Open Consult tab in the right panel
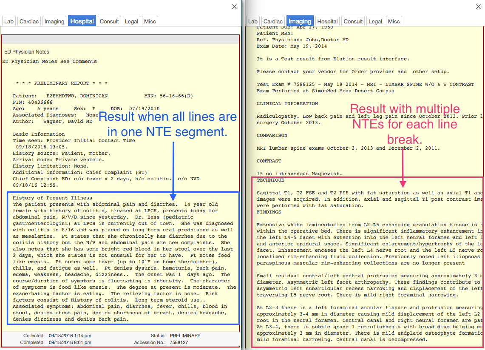 pos(353,21)
